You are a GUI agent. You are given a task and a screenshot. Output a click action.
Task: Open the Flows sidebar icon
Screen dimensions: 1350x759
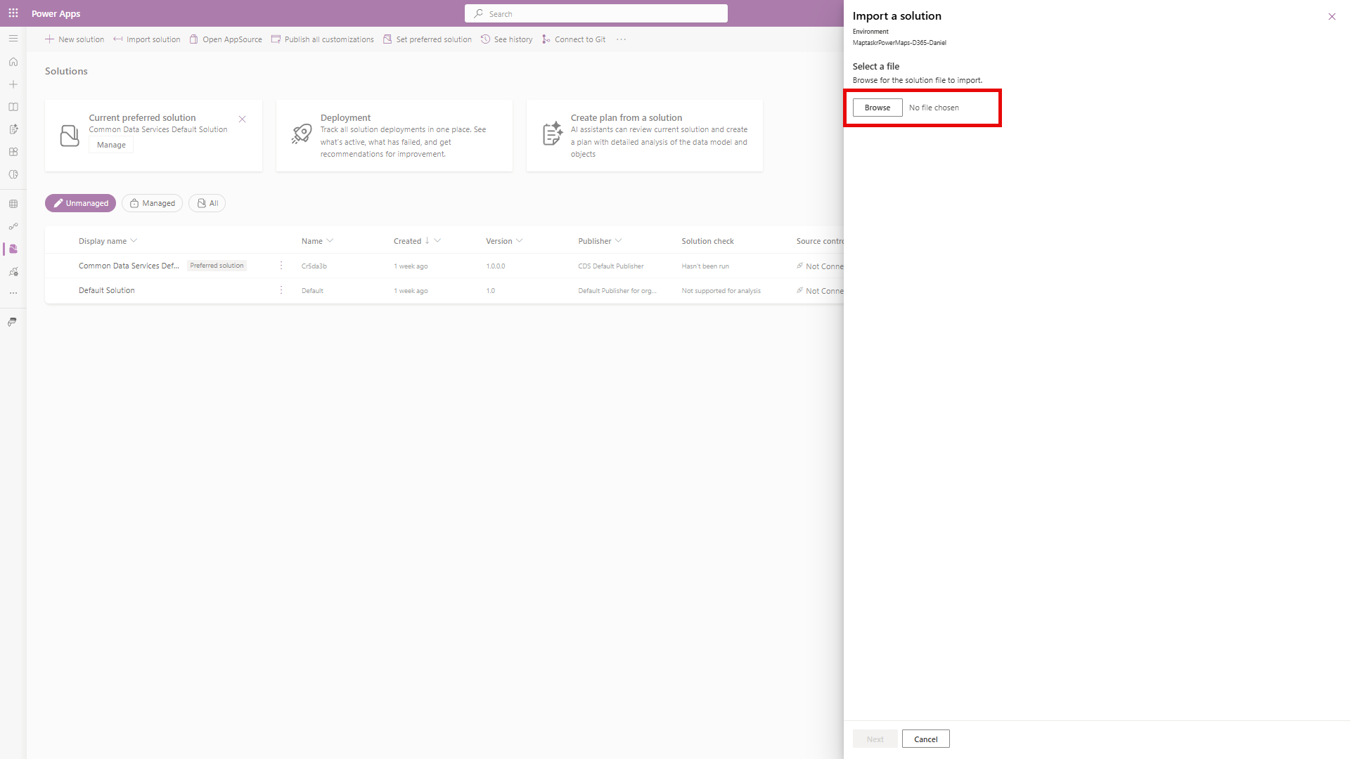tap(13, 226)
